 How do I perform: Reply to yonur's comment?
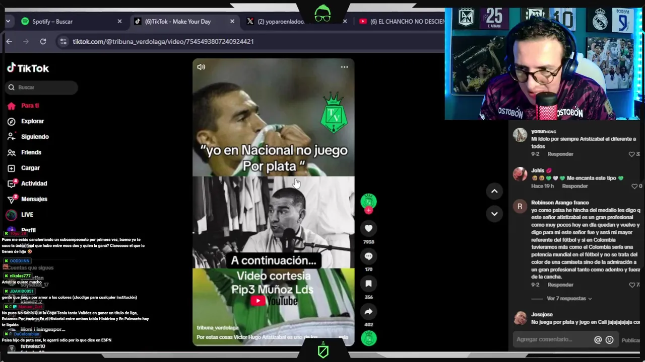(x=560, y=154)
